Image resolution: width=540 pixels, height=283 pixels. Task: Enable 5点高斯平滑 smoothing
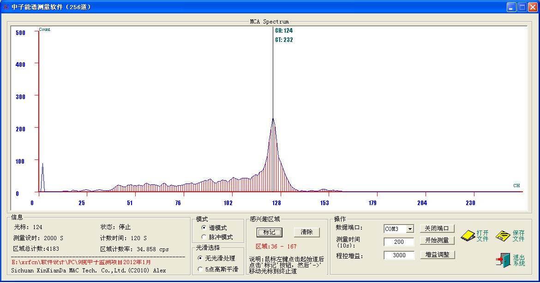tap(200, 269)
